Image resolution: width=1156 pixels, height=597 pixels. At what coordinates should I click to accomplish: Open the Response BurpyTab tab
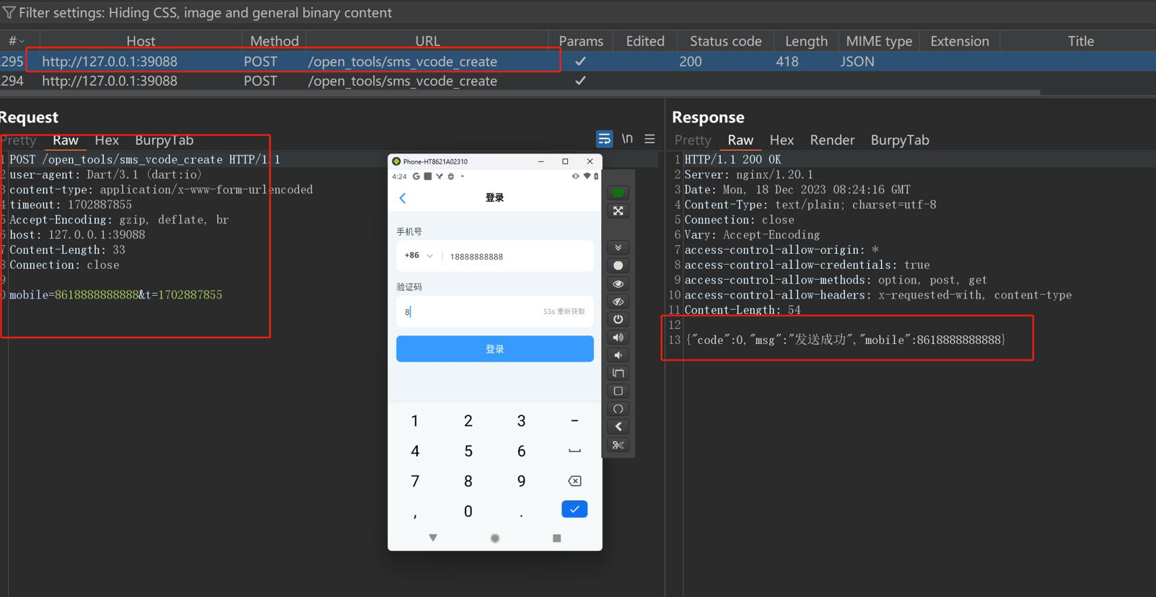point(900,140)
